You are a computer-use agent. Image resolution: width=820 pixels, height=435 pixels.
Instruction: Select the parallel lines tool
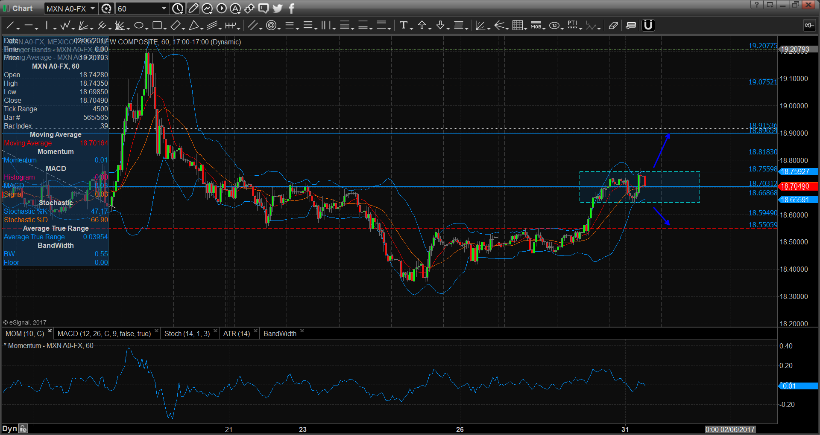click(252, 26)
